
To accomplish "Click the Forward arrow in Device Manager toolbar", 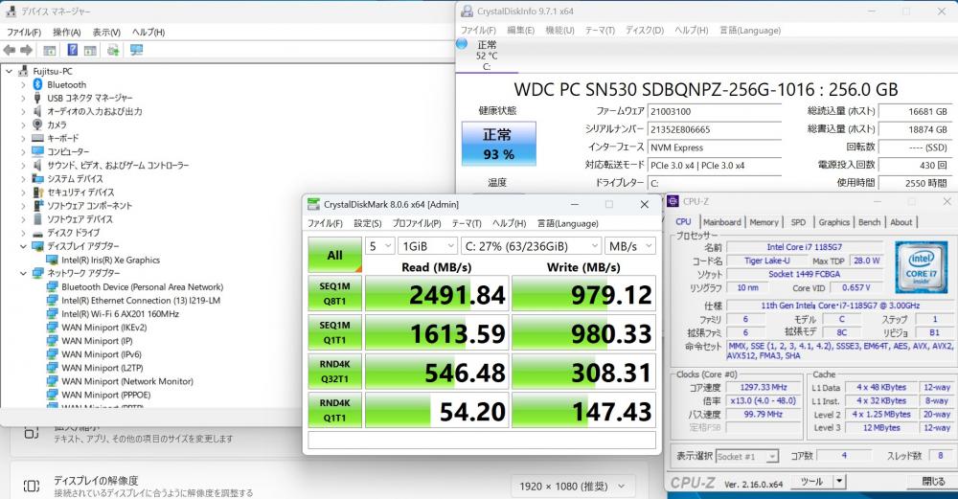I will [26, 50].
